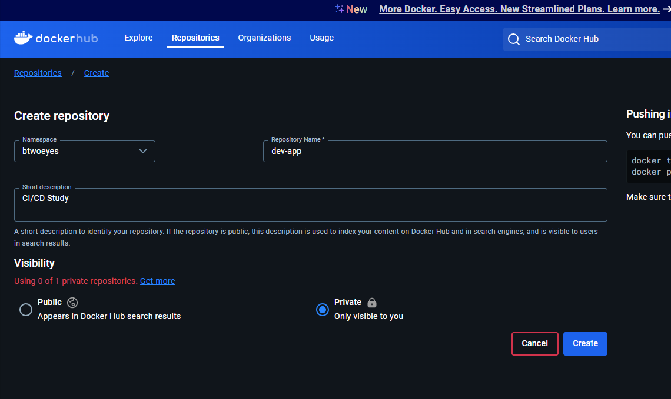Viewport: 671px width, 399px height.
Task: Open the More Docker streamlined plans banner link
Action: 520,9
